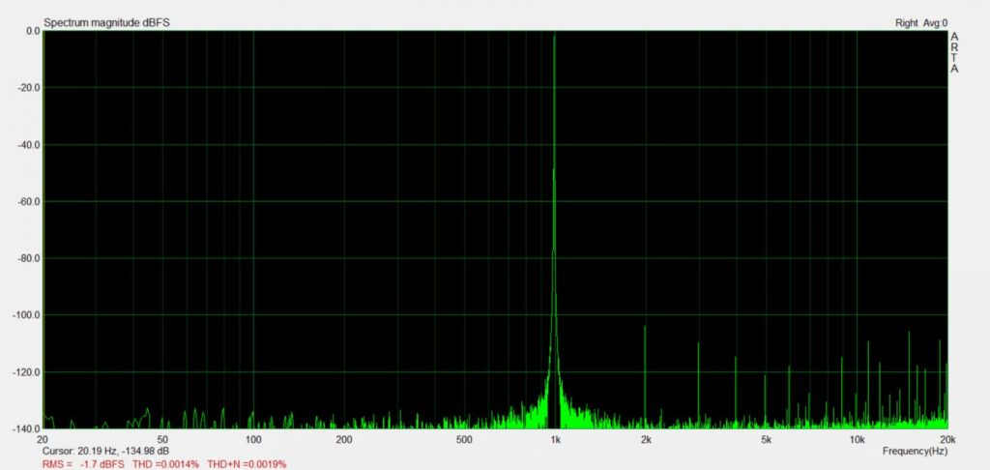Image resolution: width=990 pixels, height=470 pixels.
Task: Click the Cursor readout showing 20.19 Hz
Action: pyautogui.click(x=106, y=451)
